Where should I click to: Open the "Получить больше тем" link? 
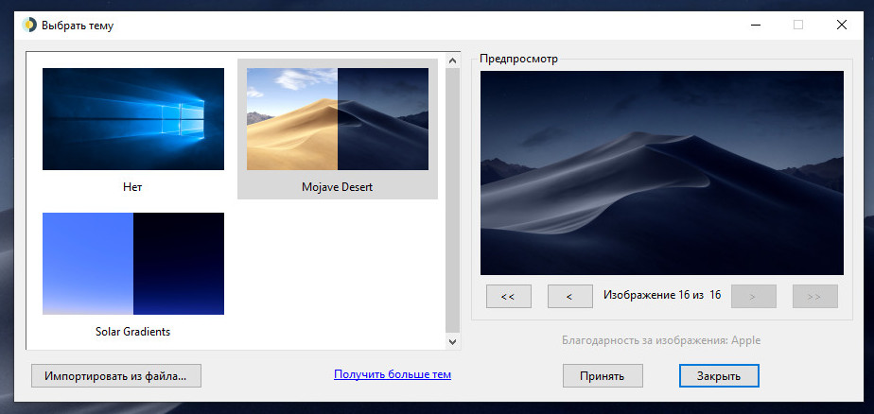392,374
